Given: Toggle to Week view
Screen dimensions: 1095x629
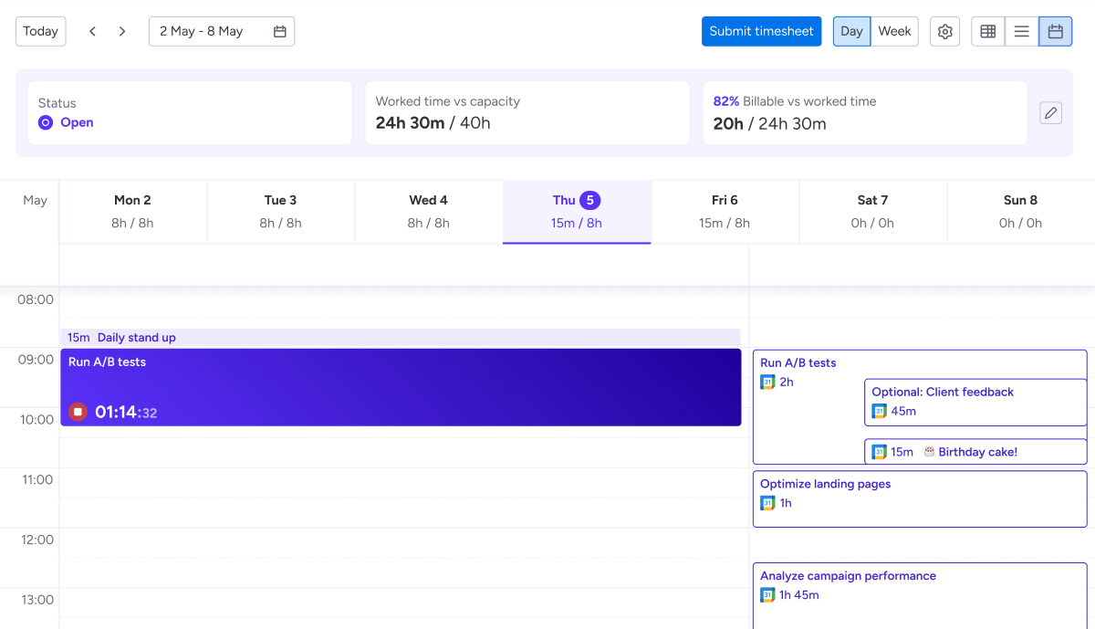Looking at the screenshot, I should 894,31.
